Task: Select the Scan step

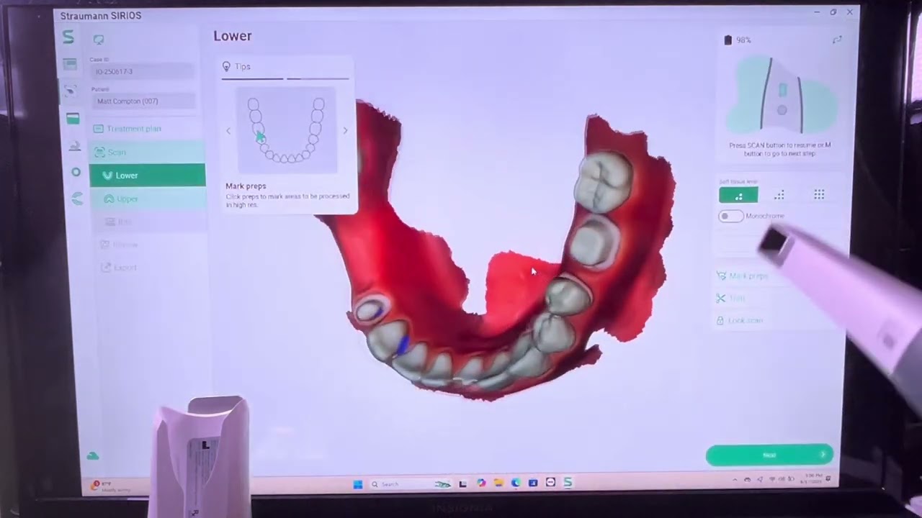Action: pyautogui.click(x=148, y=152)
